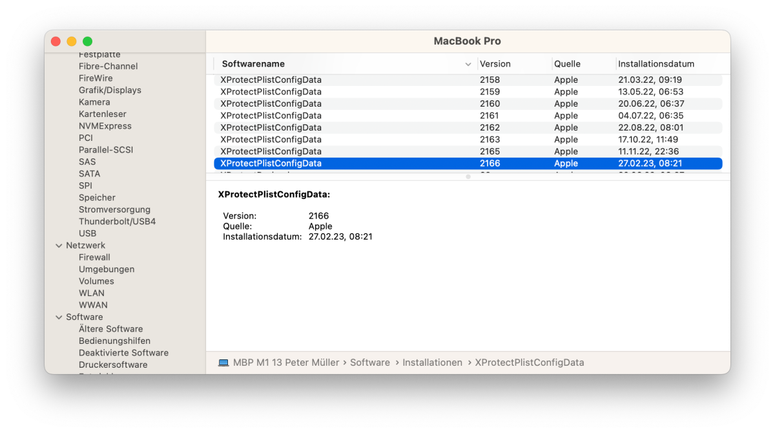This screenshot has width=775, height=433.
Task: Select XProtectPlistConfigData row version 2159
Action: click(468, 92)
